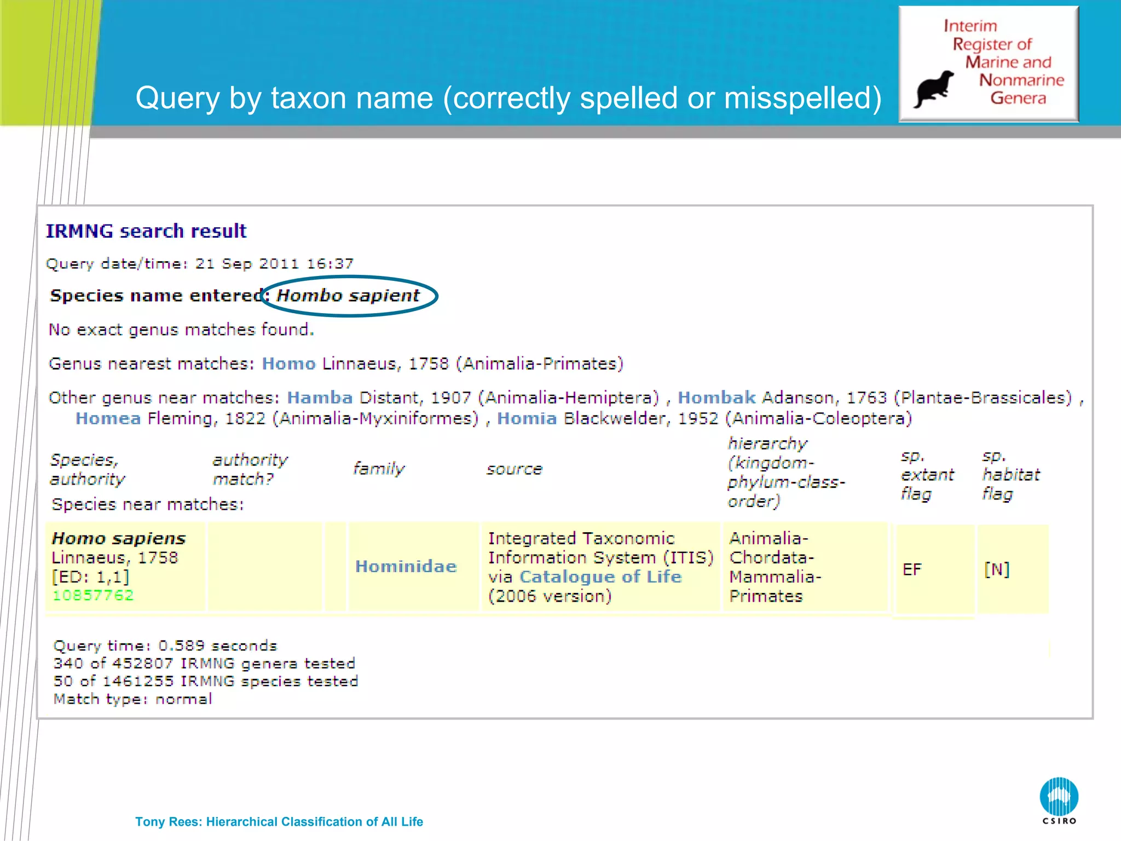This screenshot has height=841, width=1121.
Task: Click 'No exact genus matches found.' text
Action: coord(181,330)
